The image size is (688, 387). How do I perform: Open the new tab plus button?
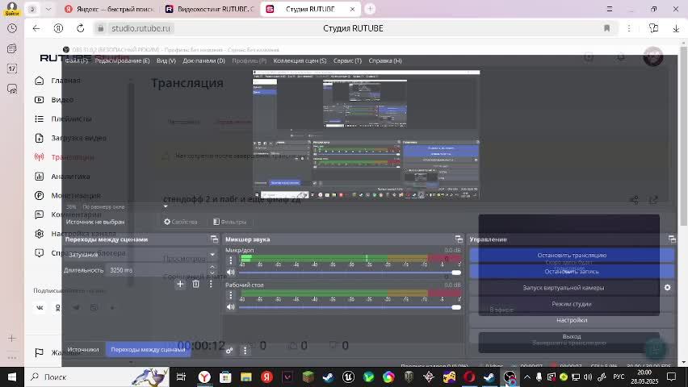coord(370,9)
